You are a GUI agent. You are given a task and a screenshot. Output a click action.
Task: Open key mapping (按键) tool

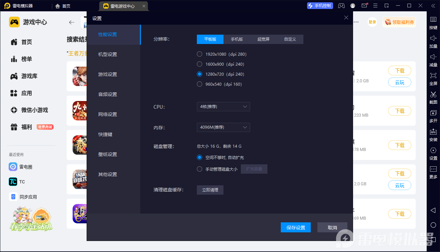point(433,20)
